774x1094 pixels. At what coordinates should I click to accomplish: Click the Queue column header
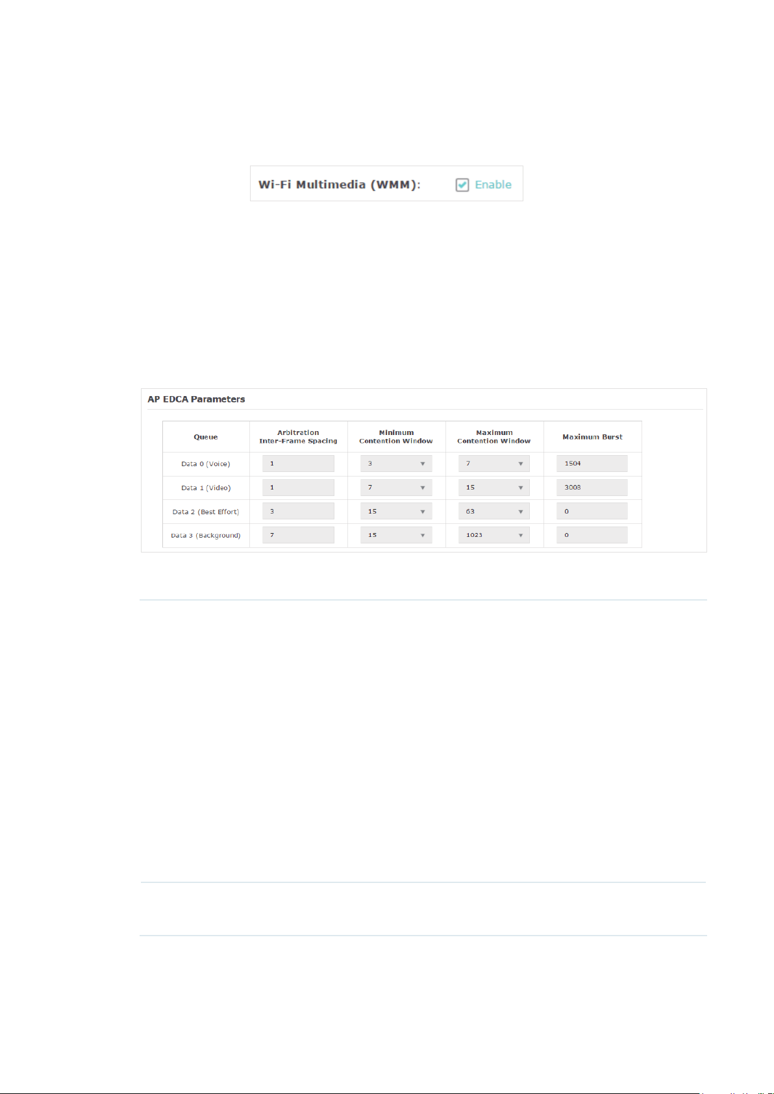(206, 437)
